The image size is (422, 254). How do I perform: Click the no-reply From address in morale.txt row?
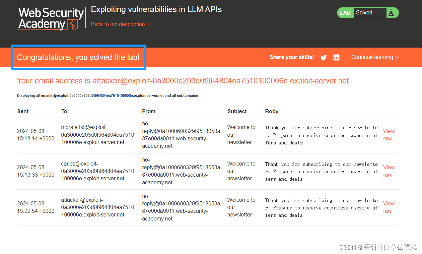click(x=181, y=135)
